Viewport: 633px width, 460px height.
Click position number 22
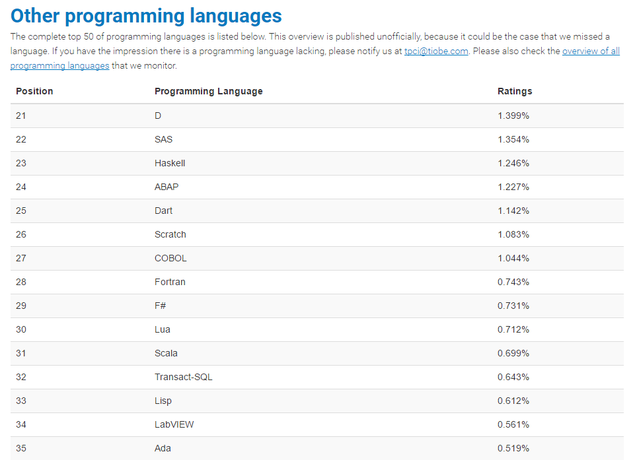point(21,139)
